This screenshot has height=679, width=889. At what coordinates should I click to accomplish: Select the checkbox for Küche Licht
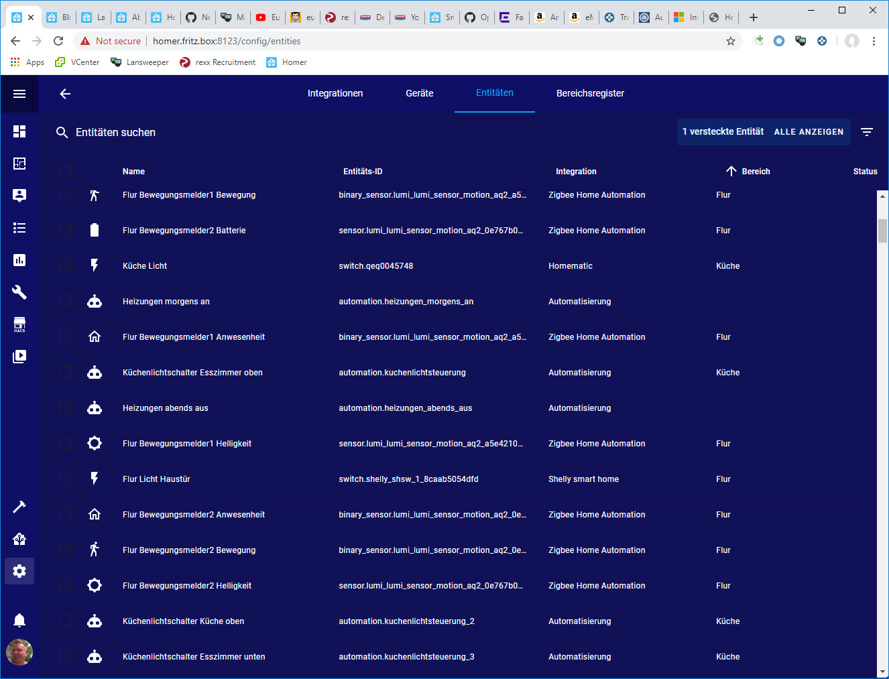[65, 265]
